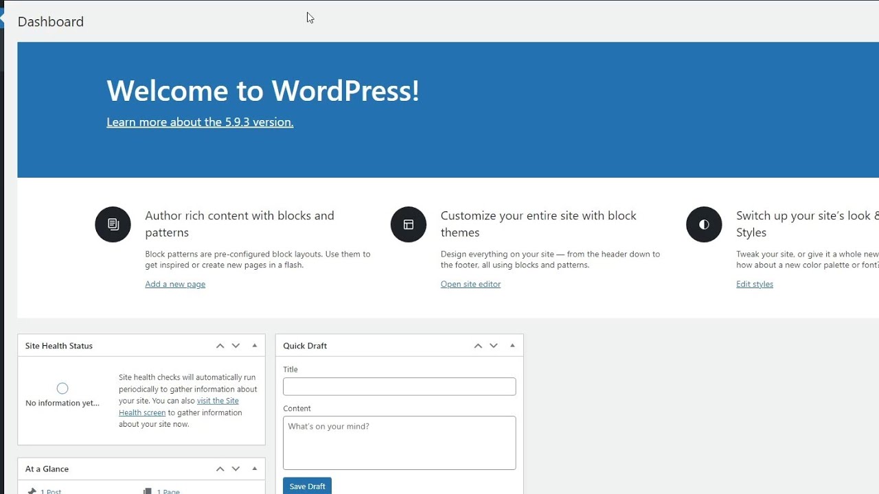Click 'Design everything on your site' description

coord(550,259)
